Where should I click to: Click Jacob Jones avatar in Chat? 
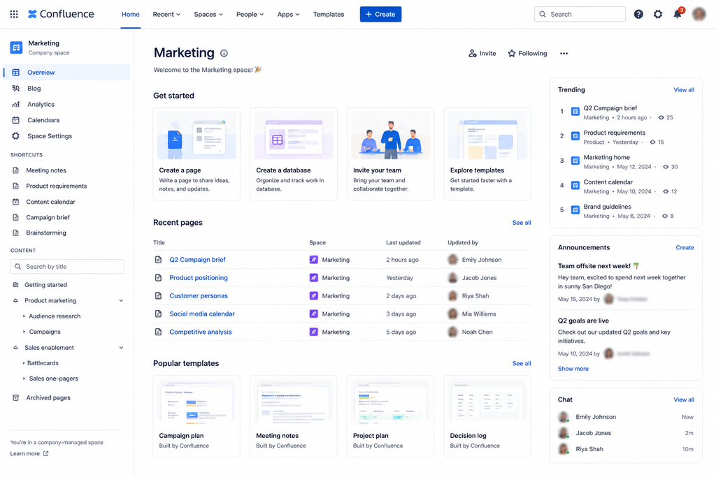pyautogui.click(x=564, y=433)
